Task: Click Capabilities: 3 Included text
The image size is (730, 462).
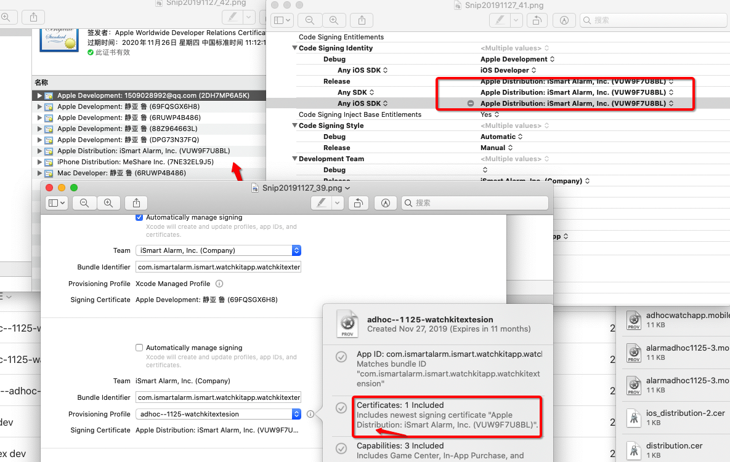Action: [x=400, y=446]
